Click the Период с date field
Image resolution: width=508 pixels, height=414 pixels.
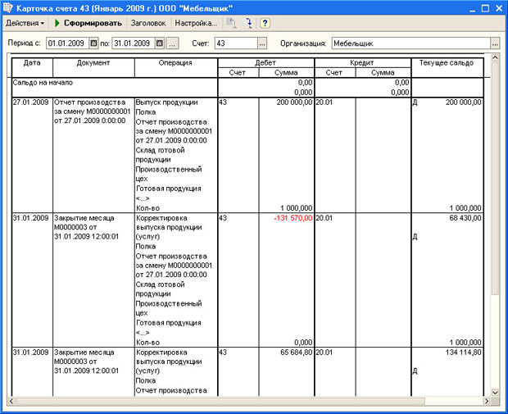click(68, 43)
